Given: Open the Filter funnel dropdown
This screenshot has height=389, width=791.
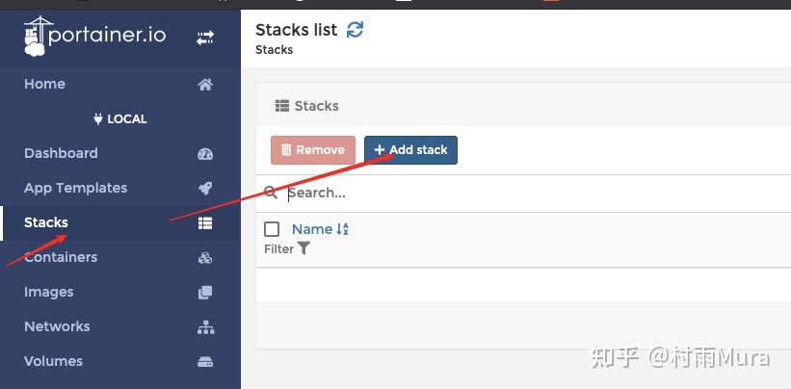Looking at the screenshot, I should (303, 248).
